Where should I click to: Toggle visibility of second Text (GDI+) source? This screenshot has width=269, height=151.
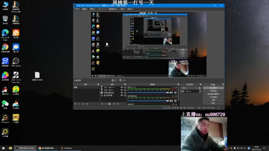[x=122, y=90]
